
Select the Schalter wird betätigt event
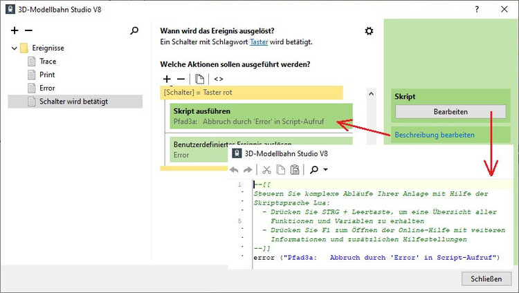pyautogui.click(x=75, y=102)
